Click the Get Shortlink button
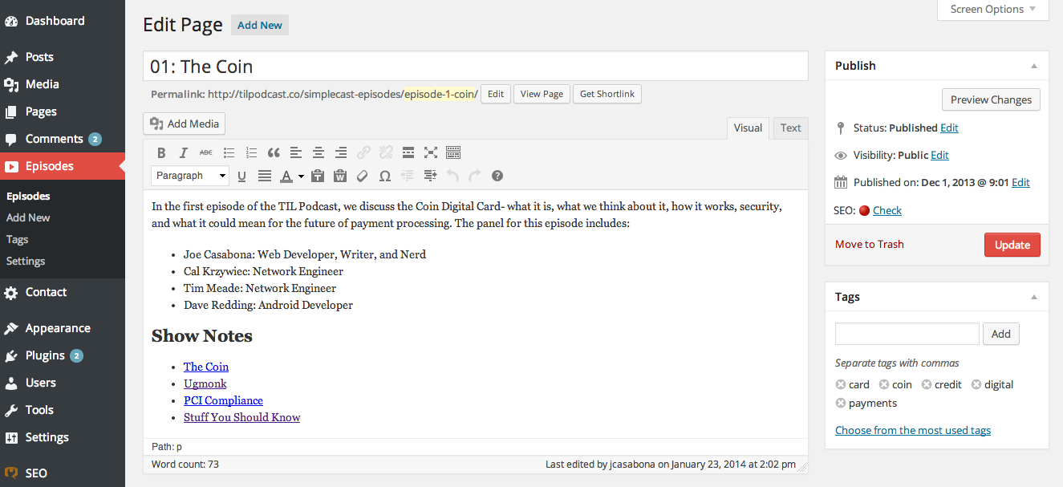Image resolution: width=1063 pixels, height=487 pixels. [607, 94]
